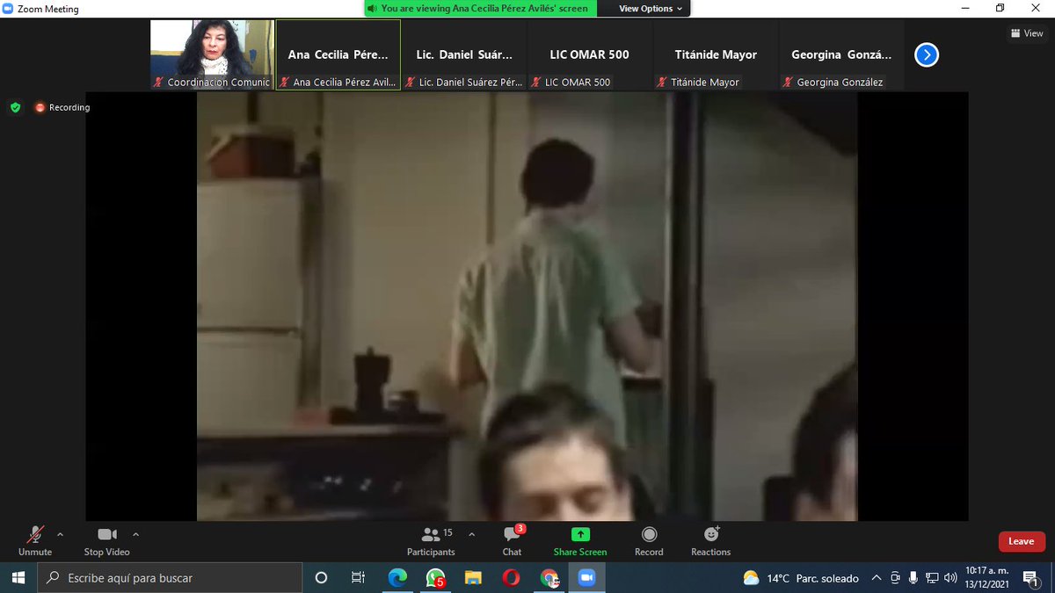Open the notification center
The height and width of the screenshot is (593, 1055).
1030,578
